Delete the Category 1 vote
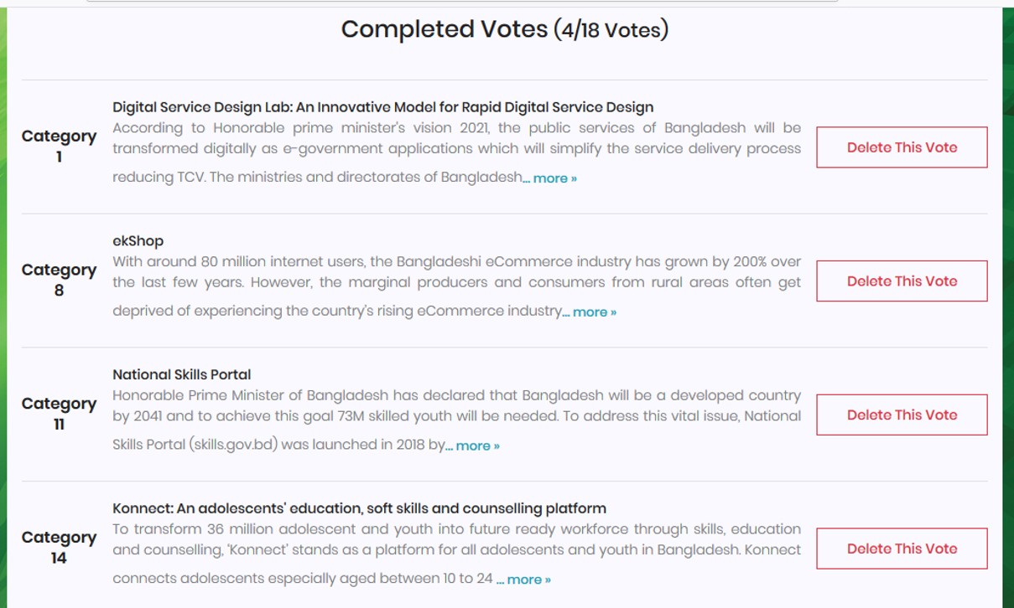1014x608 pixels. [902, 147]
